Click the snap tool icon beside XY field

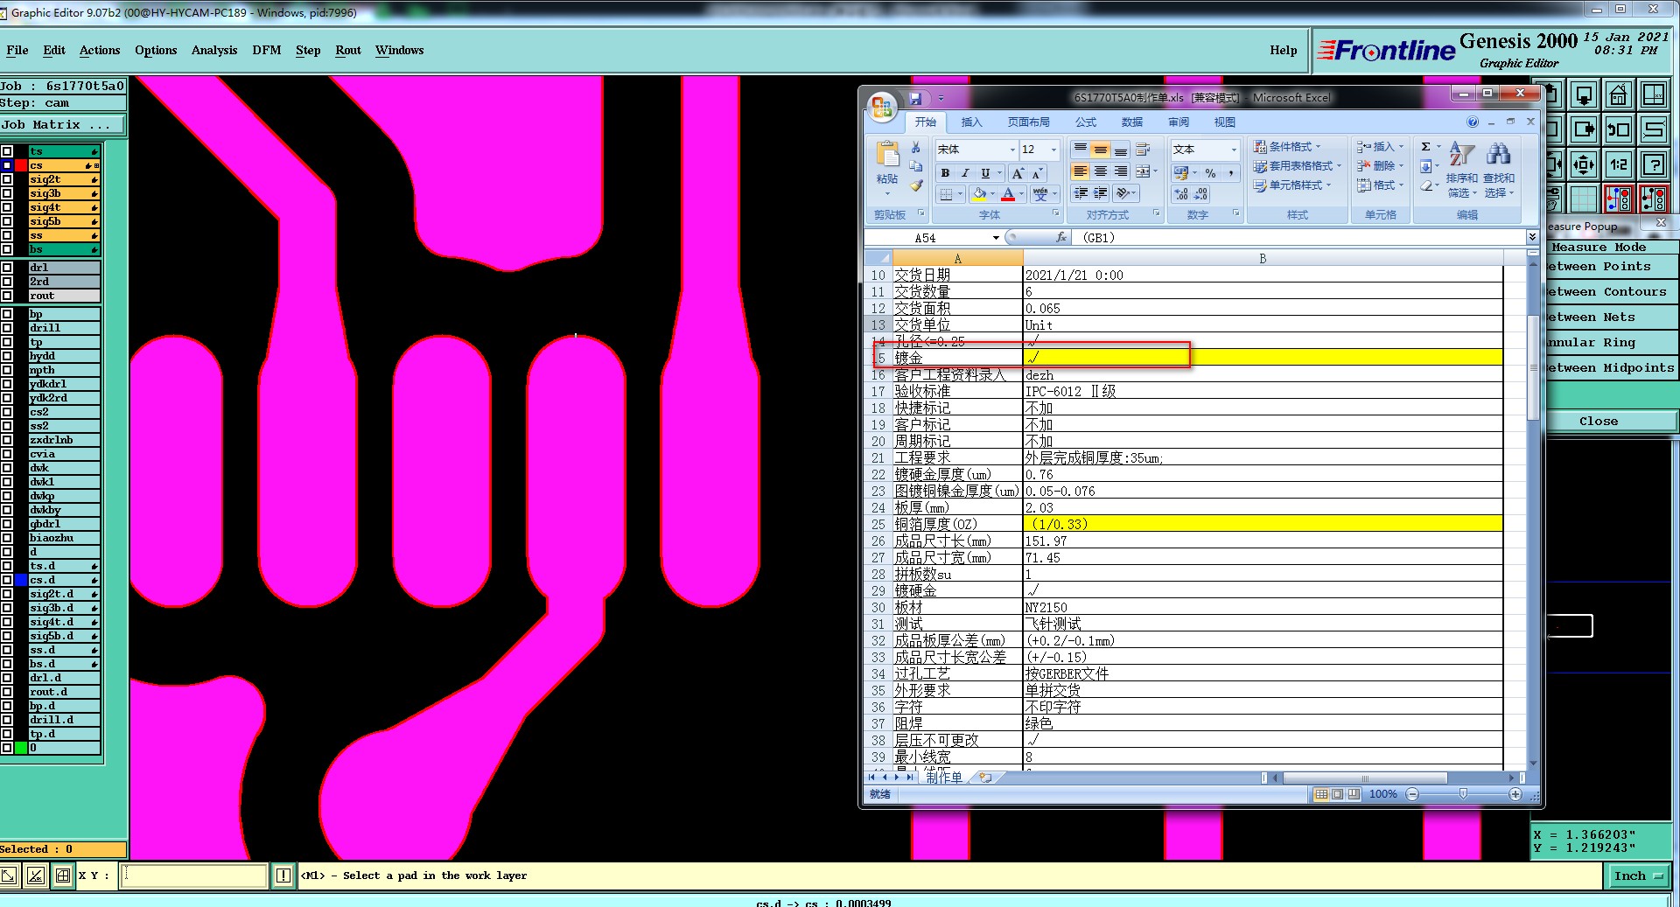pos(63,876)
